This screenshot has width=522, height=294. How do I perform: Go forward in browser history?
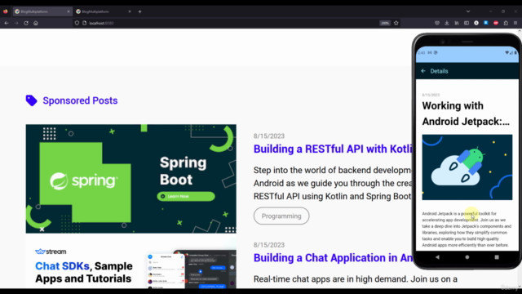pyautogui.click(x=16, y=23)
